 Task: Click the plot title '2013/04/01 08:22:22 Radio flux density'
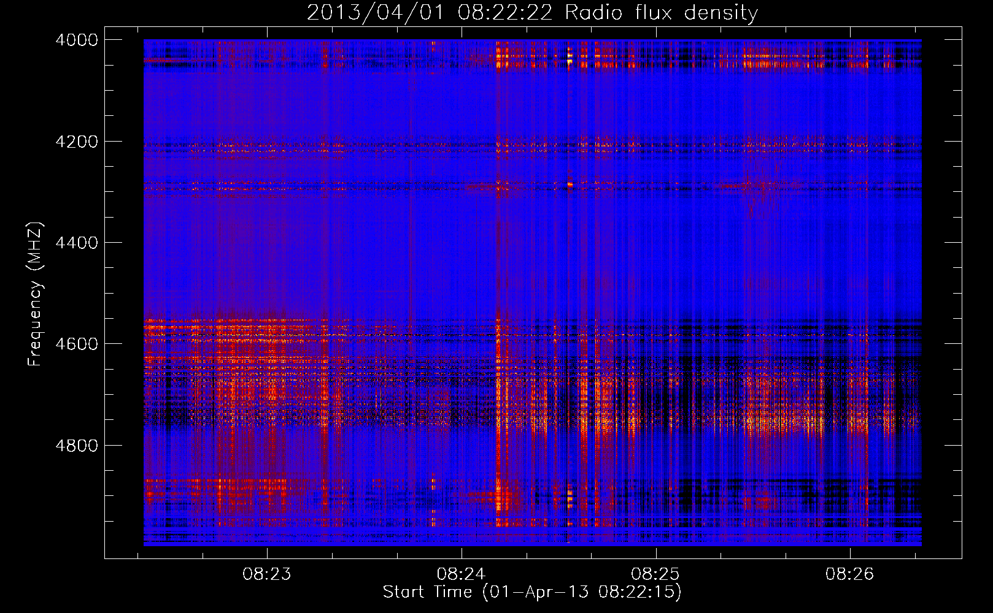click(532, 12)
